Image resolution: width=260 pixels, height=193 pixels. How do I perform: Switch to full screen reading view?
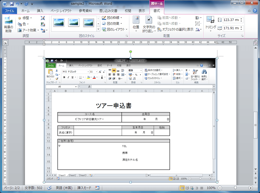188,188
